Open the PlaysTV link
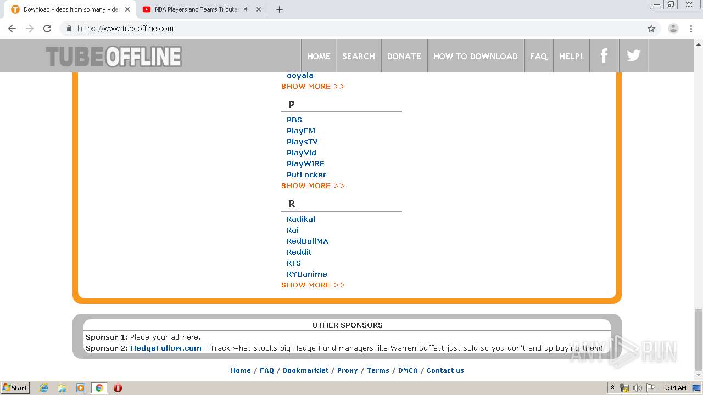This screenshot has height=395, width=703. click(x=302, y=142)
